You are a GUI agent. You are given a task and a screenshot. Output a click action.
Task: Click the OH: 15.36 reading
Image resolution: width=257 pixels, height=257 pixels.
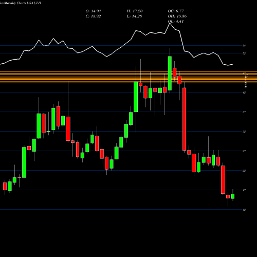177,16
